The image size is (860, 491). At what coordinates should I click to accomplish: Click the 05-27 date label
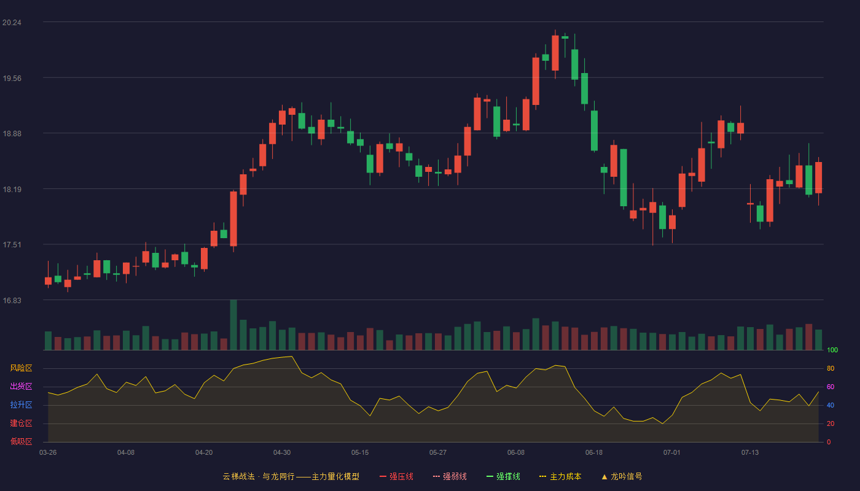[x=438, y=452]
